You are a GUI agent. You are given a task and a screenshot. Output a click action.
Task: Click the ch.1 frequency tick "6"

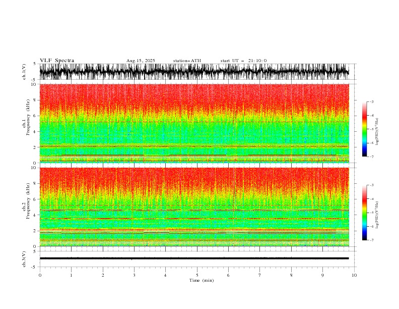pyautogui.click(x=35, y=116)
